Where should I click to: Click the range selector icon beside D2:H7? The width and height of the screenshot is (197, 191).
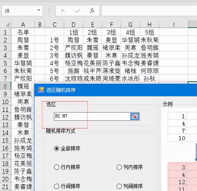coord(135,116)
